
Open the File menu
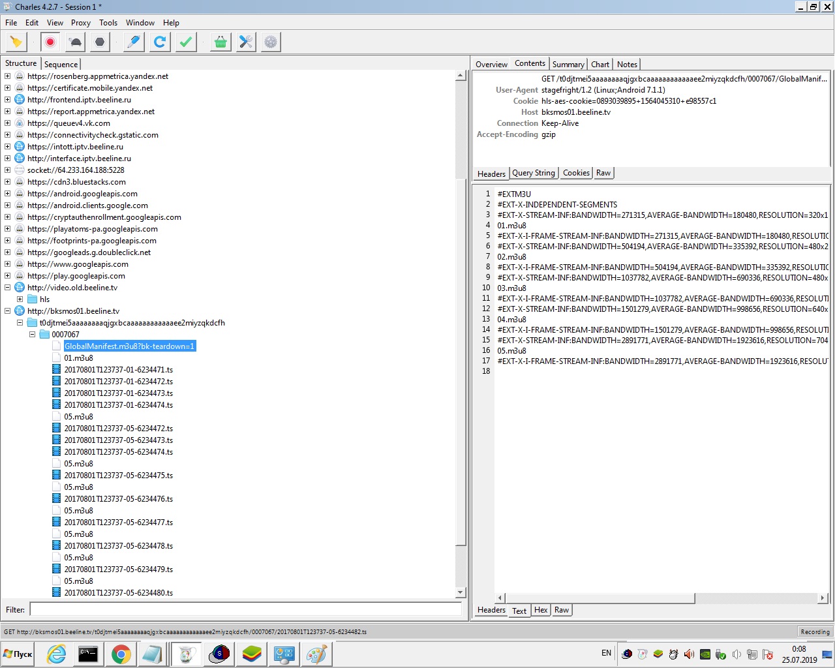[11, 23]
